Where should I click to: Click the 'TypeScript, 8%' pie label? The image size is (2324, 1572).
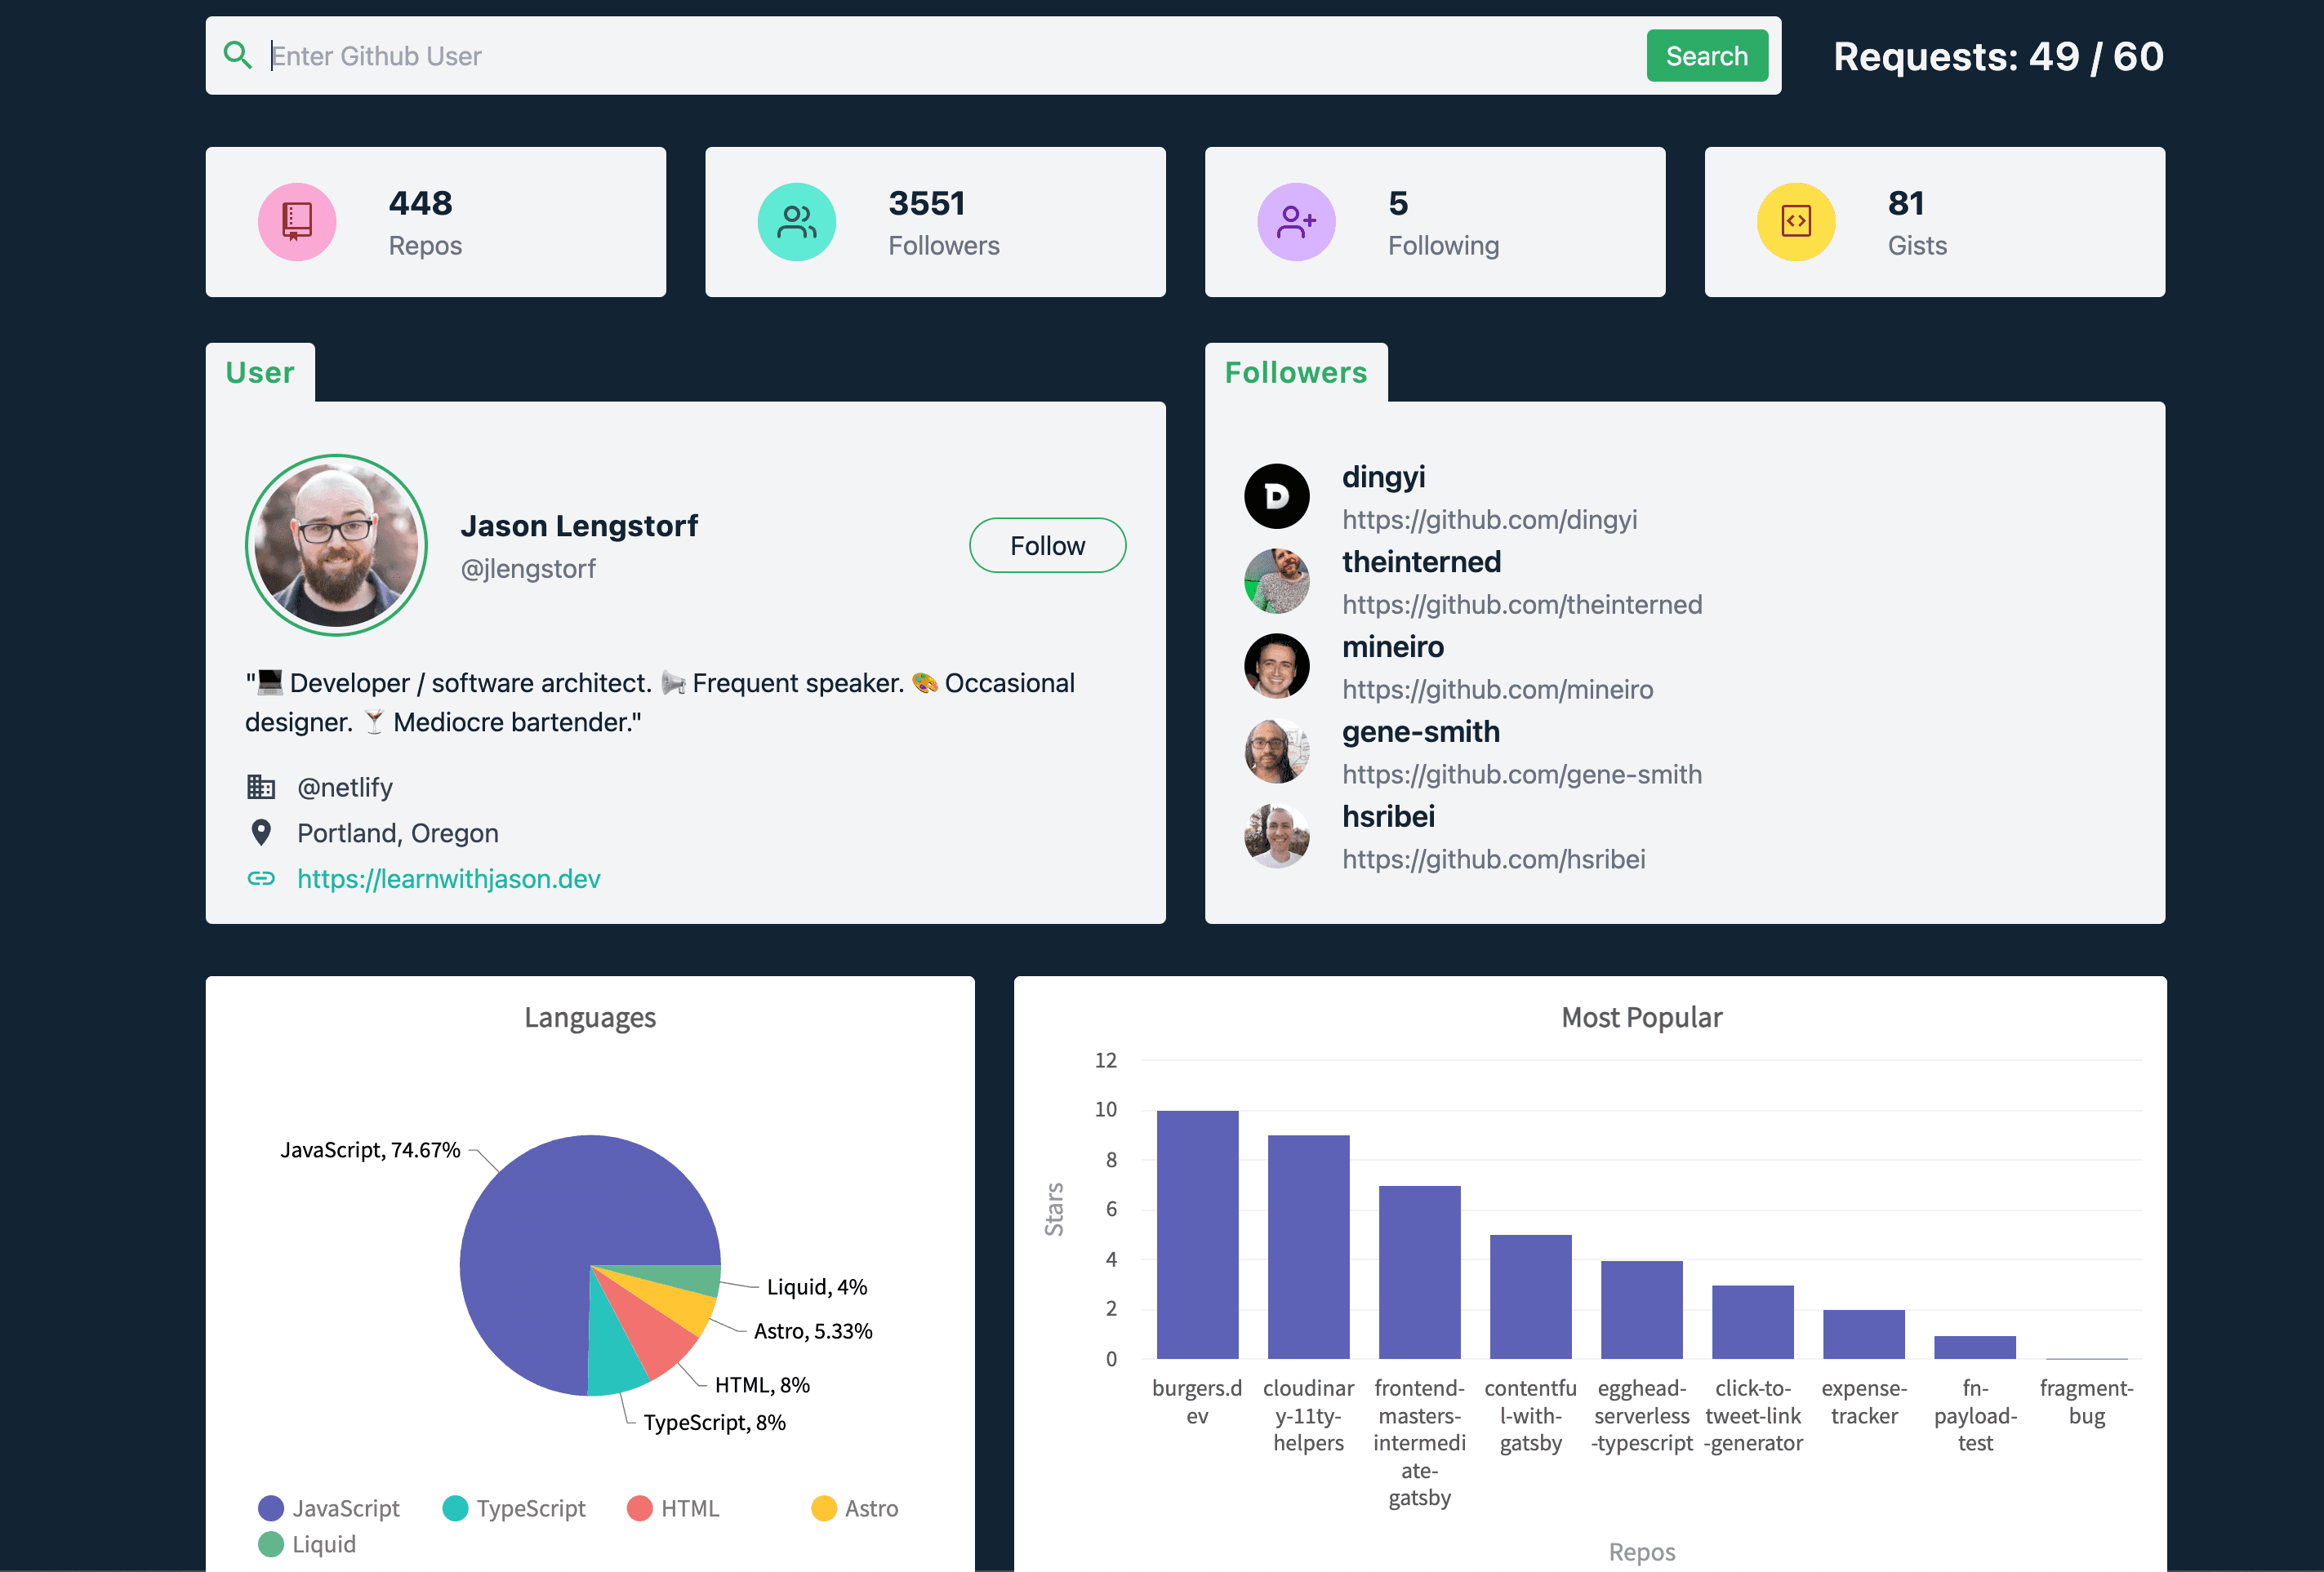pyautogui.click(x=714, y=1422)
